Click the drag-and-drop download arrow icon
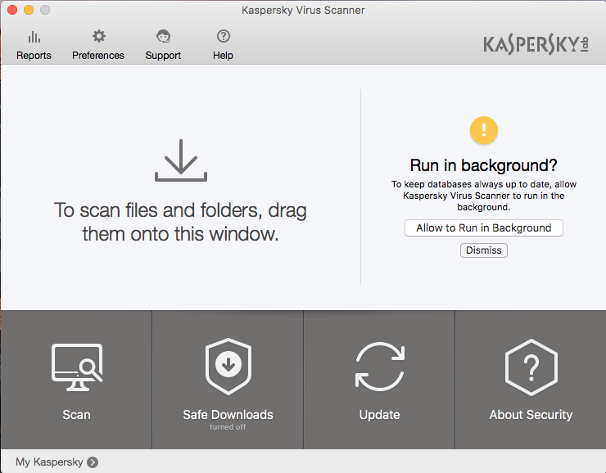The height and width of the screenshot is (473, 606). point(181,160)
